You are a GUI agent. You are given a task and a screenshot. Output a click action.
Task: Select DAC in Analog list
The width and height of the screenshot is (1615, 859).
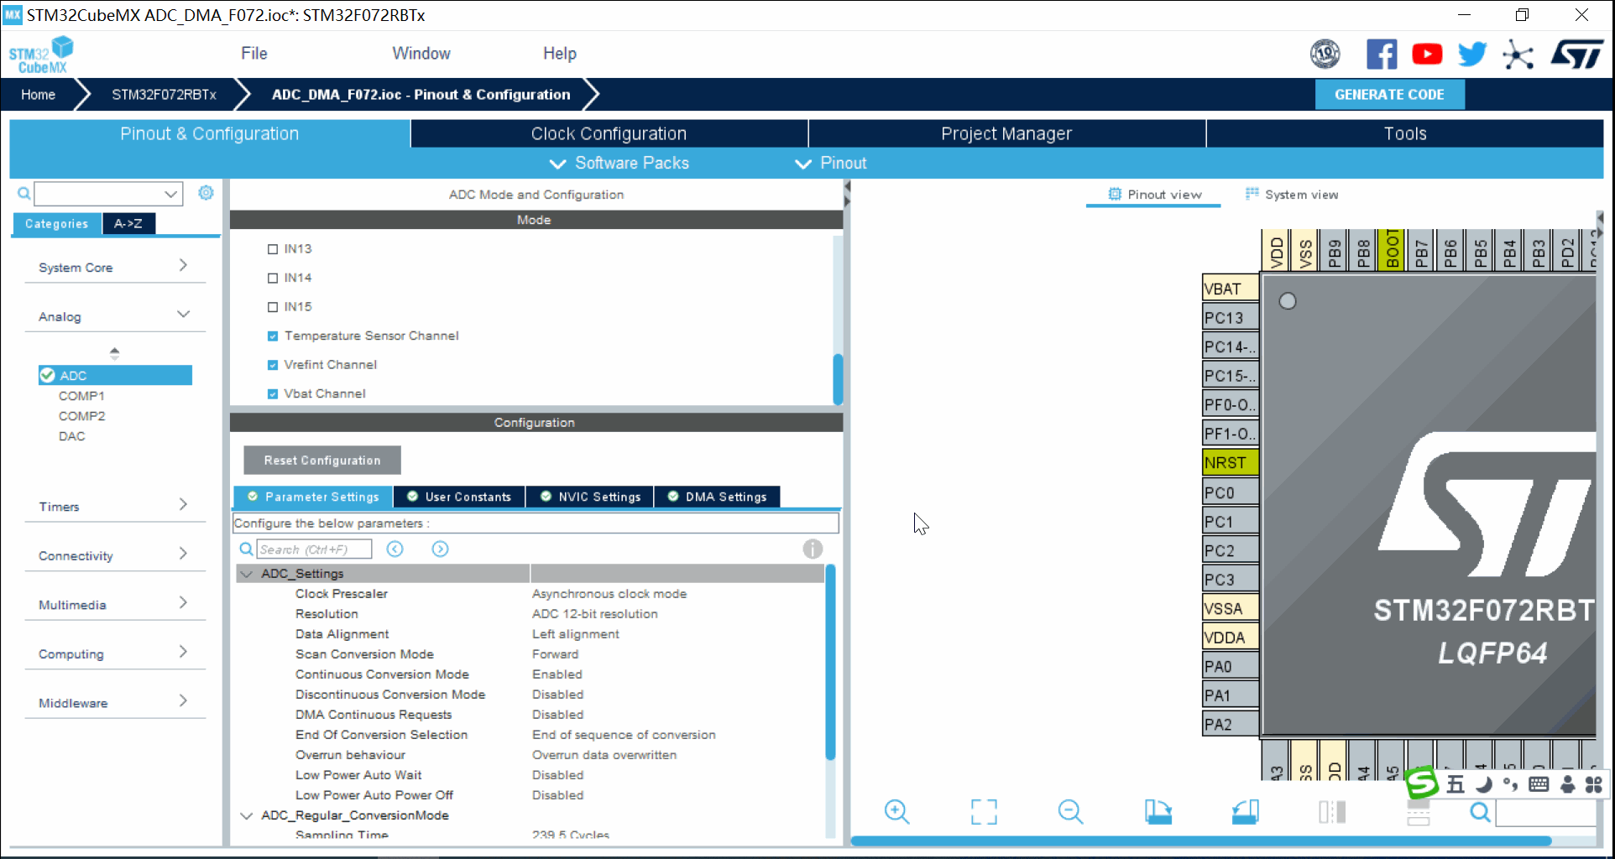tap(71, 436)
